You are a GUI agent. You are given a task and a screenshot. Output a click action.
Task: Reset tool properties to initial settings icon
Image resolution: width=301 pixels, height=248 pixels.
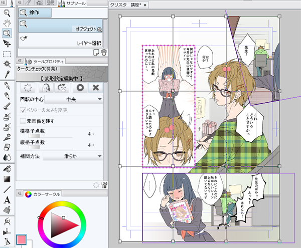click(x=96, y=185)
